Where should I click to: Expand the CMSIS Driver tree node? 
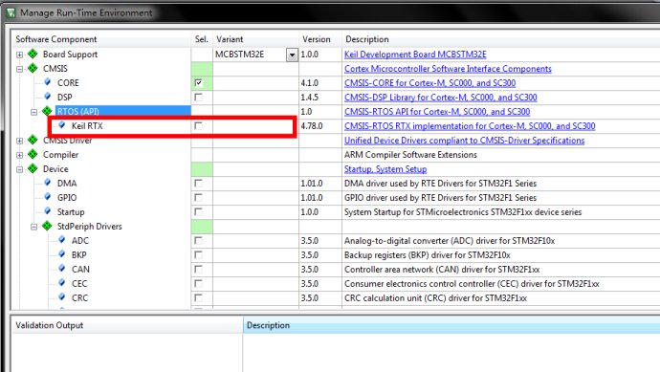(x=19, y=141)
